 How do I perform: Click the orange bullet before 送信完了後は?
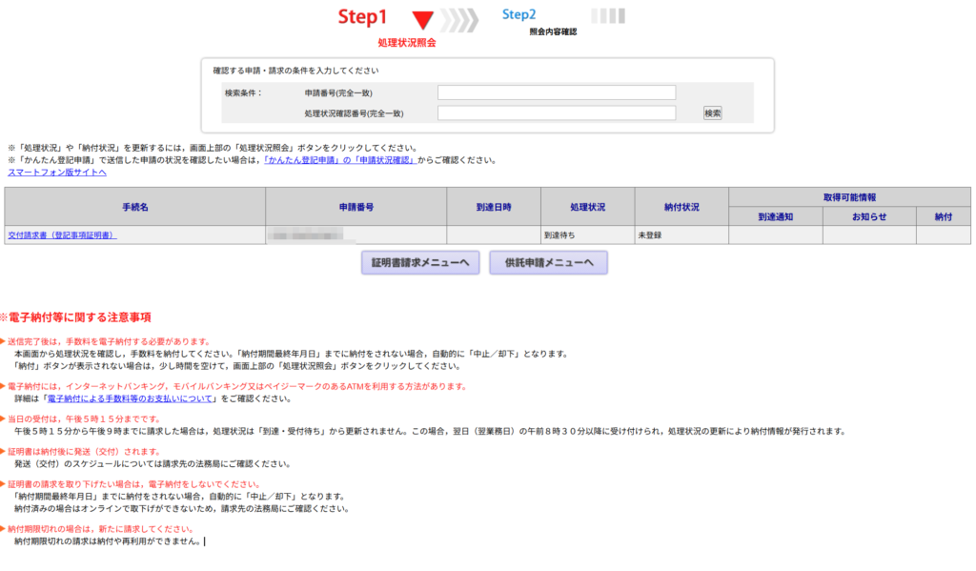click(x=4, y=341)
